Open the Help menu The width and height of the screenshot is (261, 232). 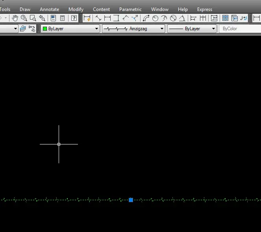point(183,9)
